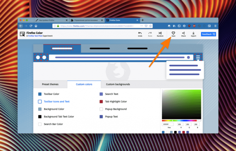Bookmark page using the star icon
This screenshot has width=236, height=151.
[x=150, y=26]
